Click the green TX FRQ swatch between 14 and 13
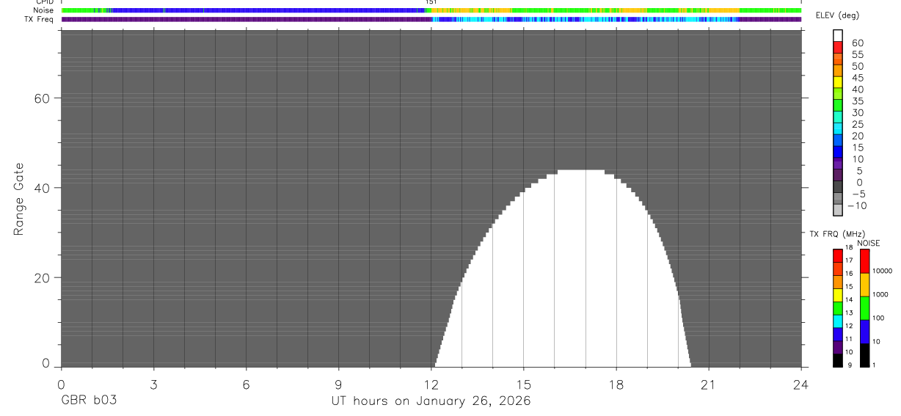901x416 pixels. click(838, 307)
